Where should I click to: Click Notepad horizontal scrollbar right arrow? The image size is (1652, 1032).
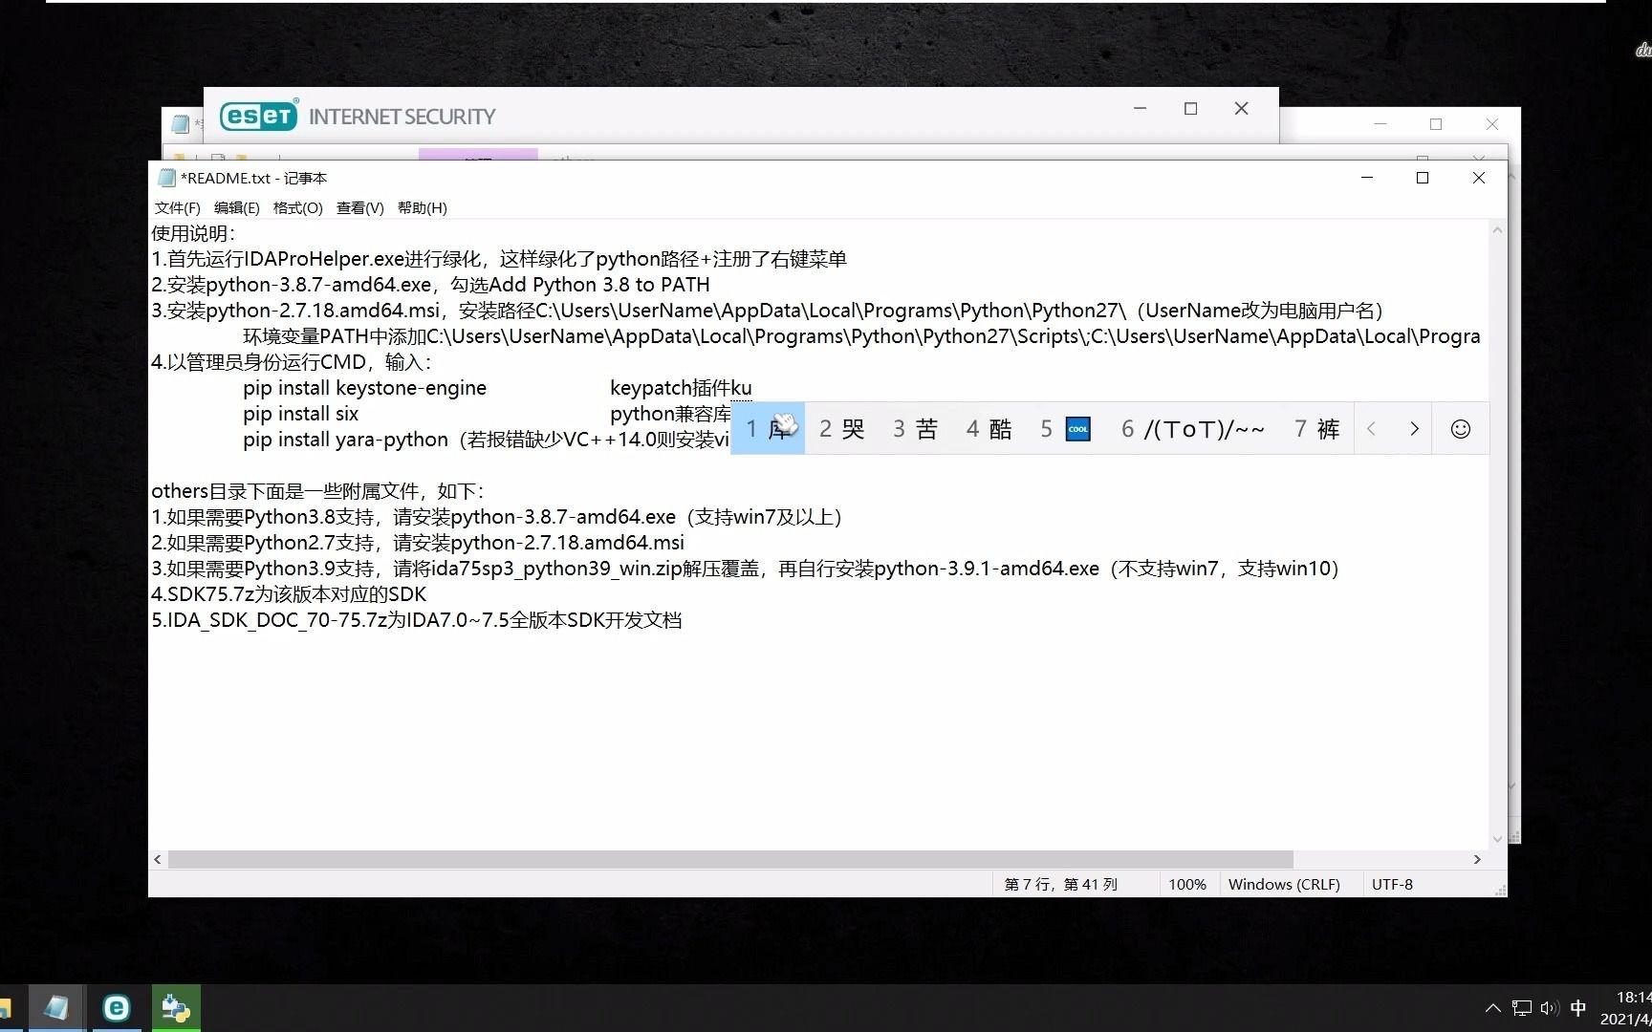[x=1477, y=859]
